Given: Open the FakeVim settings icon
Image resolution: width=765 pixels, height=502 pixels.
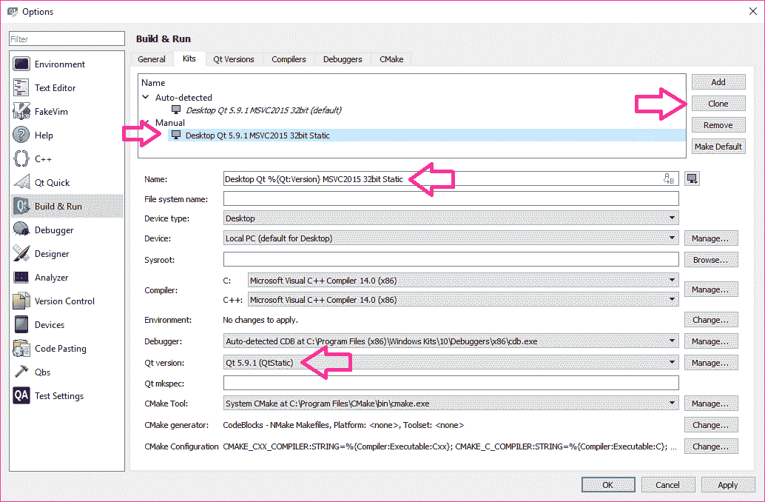Looking at the screenshot, I should pyautogui.click(x=21, y=112).
